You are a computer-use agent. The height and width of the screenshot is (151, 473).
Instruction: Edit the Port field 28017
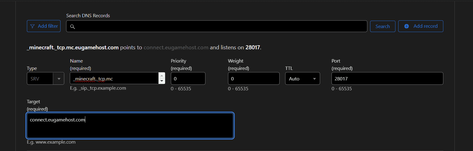click(x=387, y=79)
